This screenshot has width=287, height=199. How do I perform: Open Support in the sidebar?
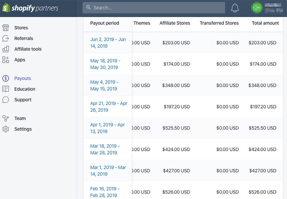pos(23,100)
